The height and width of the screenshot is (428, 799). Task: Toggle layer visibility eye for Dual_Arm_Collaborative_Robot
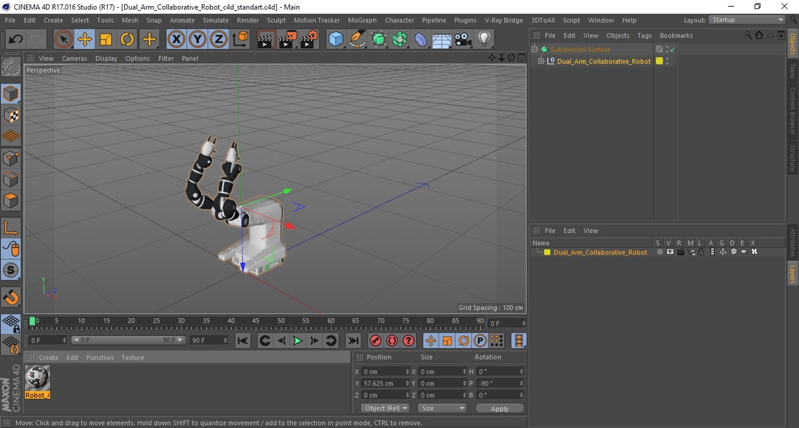click(670, 252)
